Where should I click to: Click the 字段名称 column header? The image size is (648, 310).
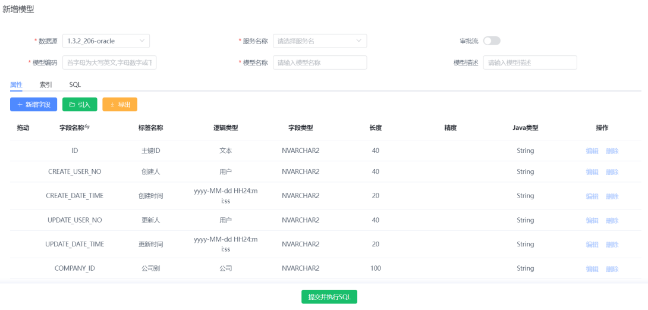(x=71, y=128)
